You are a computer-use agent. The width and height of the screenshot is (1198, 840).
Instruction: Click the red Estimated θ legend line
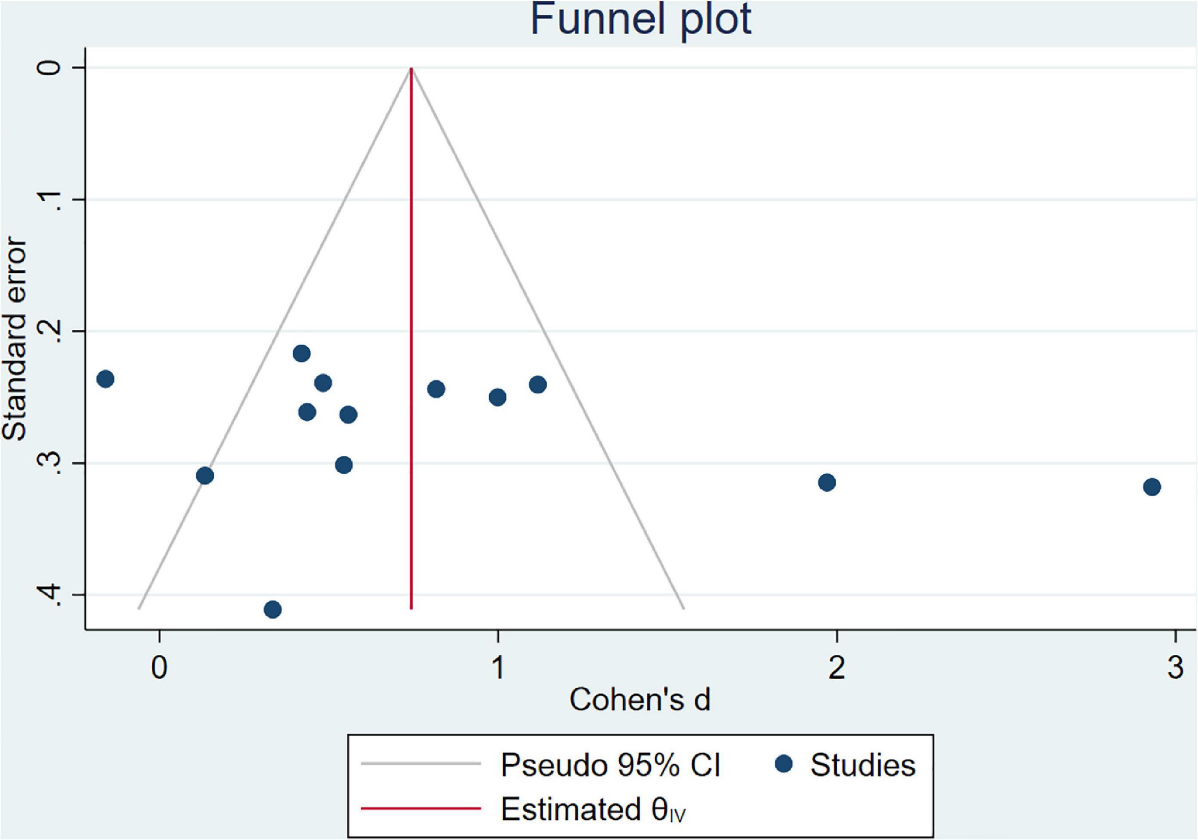[421, 809]
